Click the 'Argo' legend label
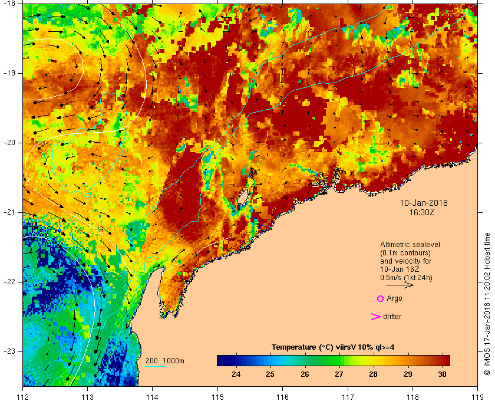Screen dimensions: 495x401 pyautogui.click(x=394, y=298)
